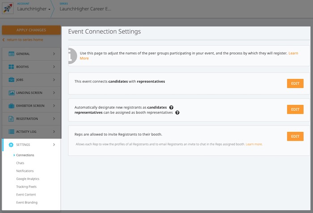Click the Jobs briefcase icon
The image size is (313, 213).
[11, 80]
